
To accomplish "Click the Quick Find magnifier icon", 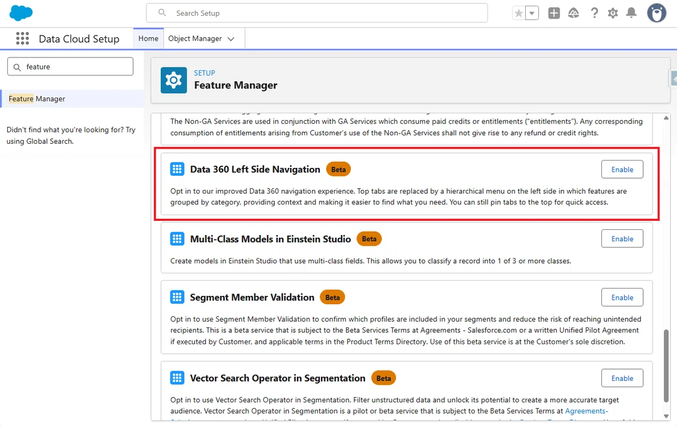I will point(17,66).
